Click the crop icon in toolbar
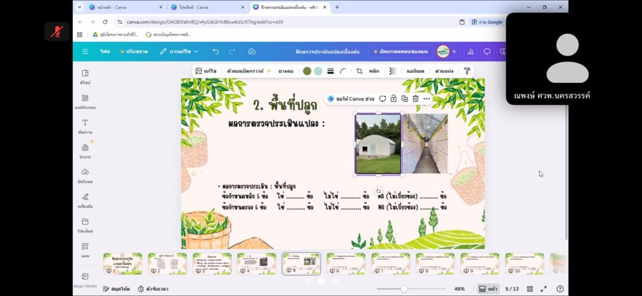642x296 pixels. coord(359,71)
